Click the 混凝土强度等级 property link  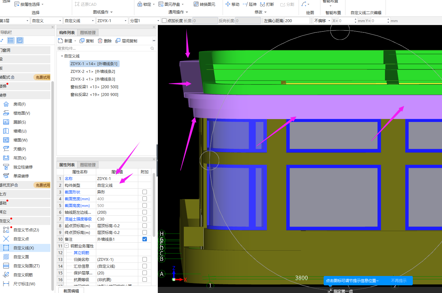(78, 219)
